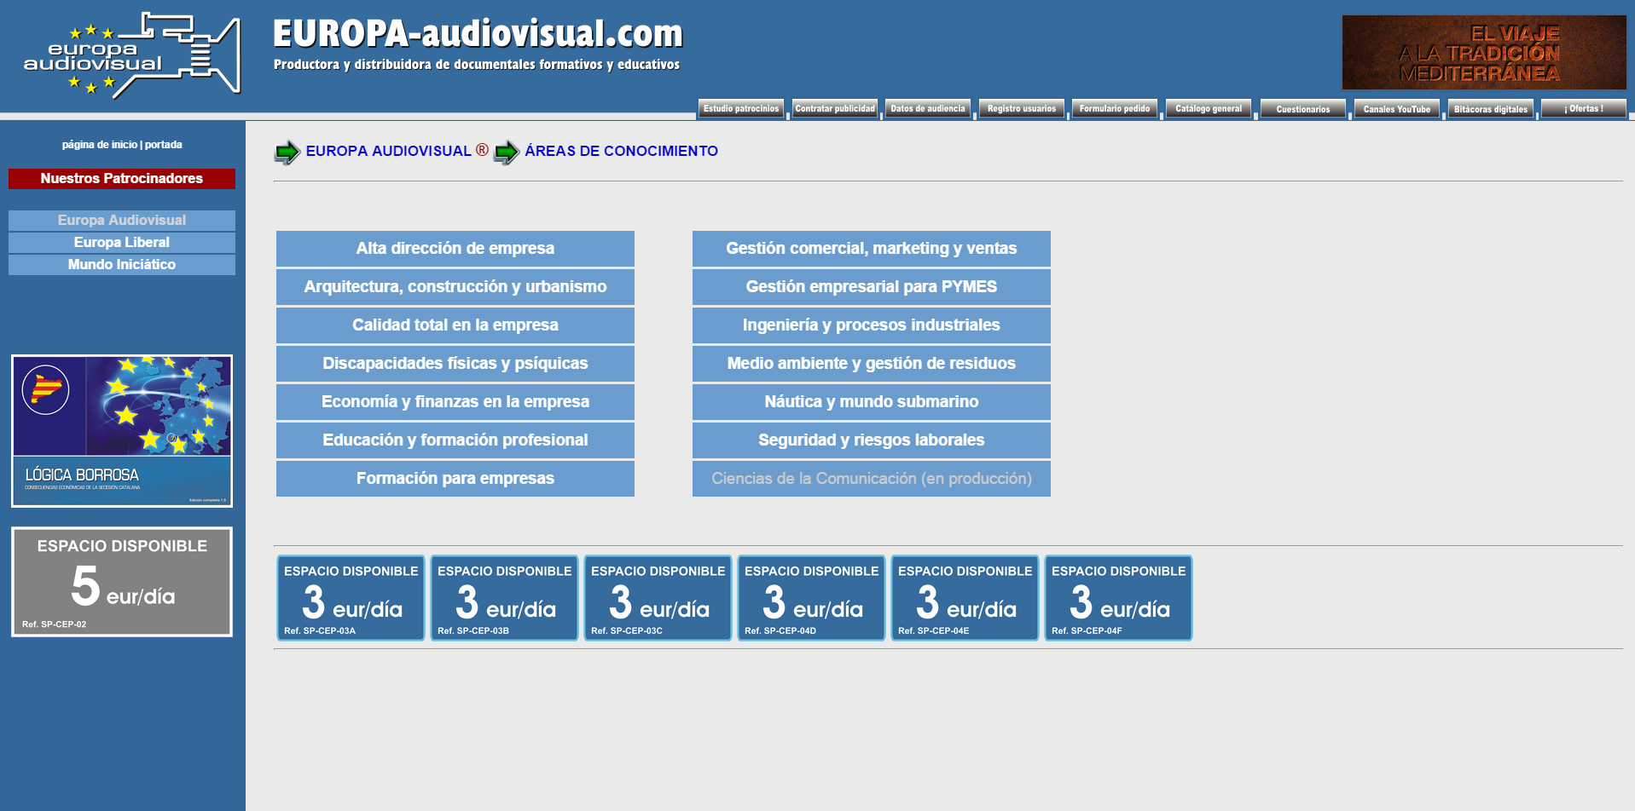Click the green arrow before EUROPA AUDIOVISUAL
This screenshot has width=1635, height=811.
287,152
